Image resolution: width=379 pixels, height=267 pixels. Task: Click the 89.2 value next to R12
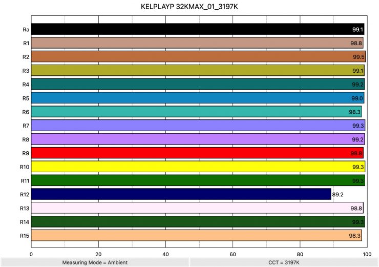coord(338,195)
